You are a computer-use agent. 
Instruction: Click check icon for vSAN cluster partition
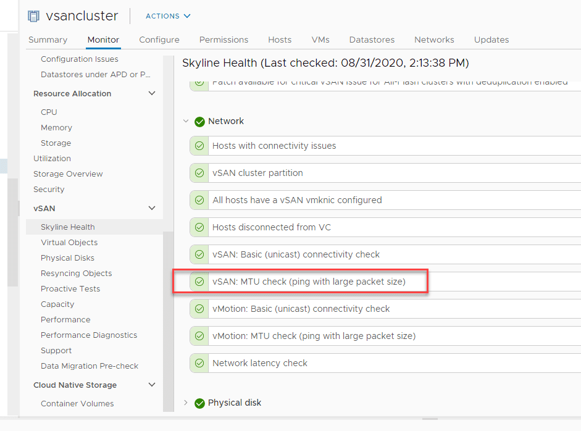[x=199, y=174]
